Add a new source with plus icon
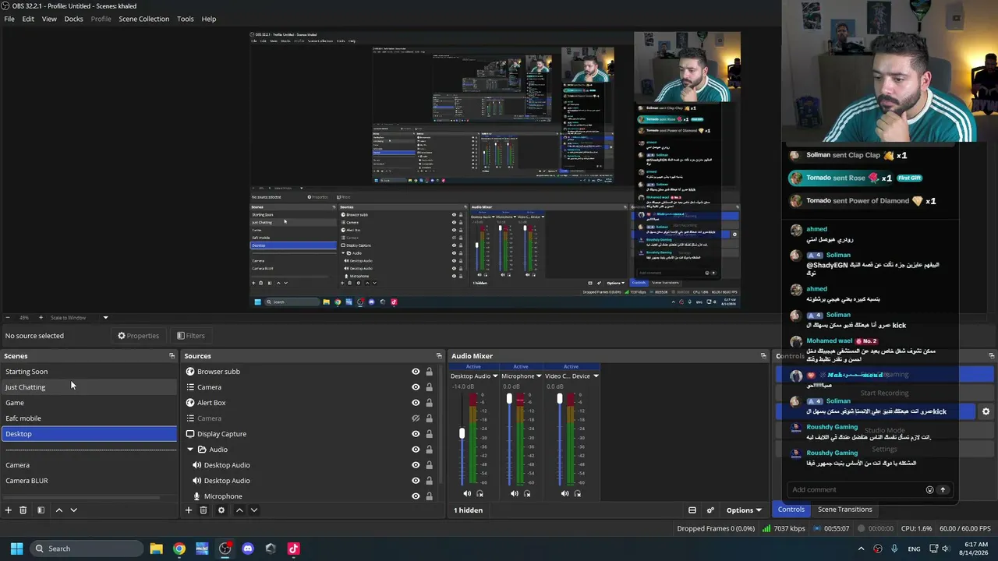Image resolution: width=998 pixels, height=561 pixels. click(x=188, y=510)
